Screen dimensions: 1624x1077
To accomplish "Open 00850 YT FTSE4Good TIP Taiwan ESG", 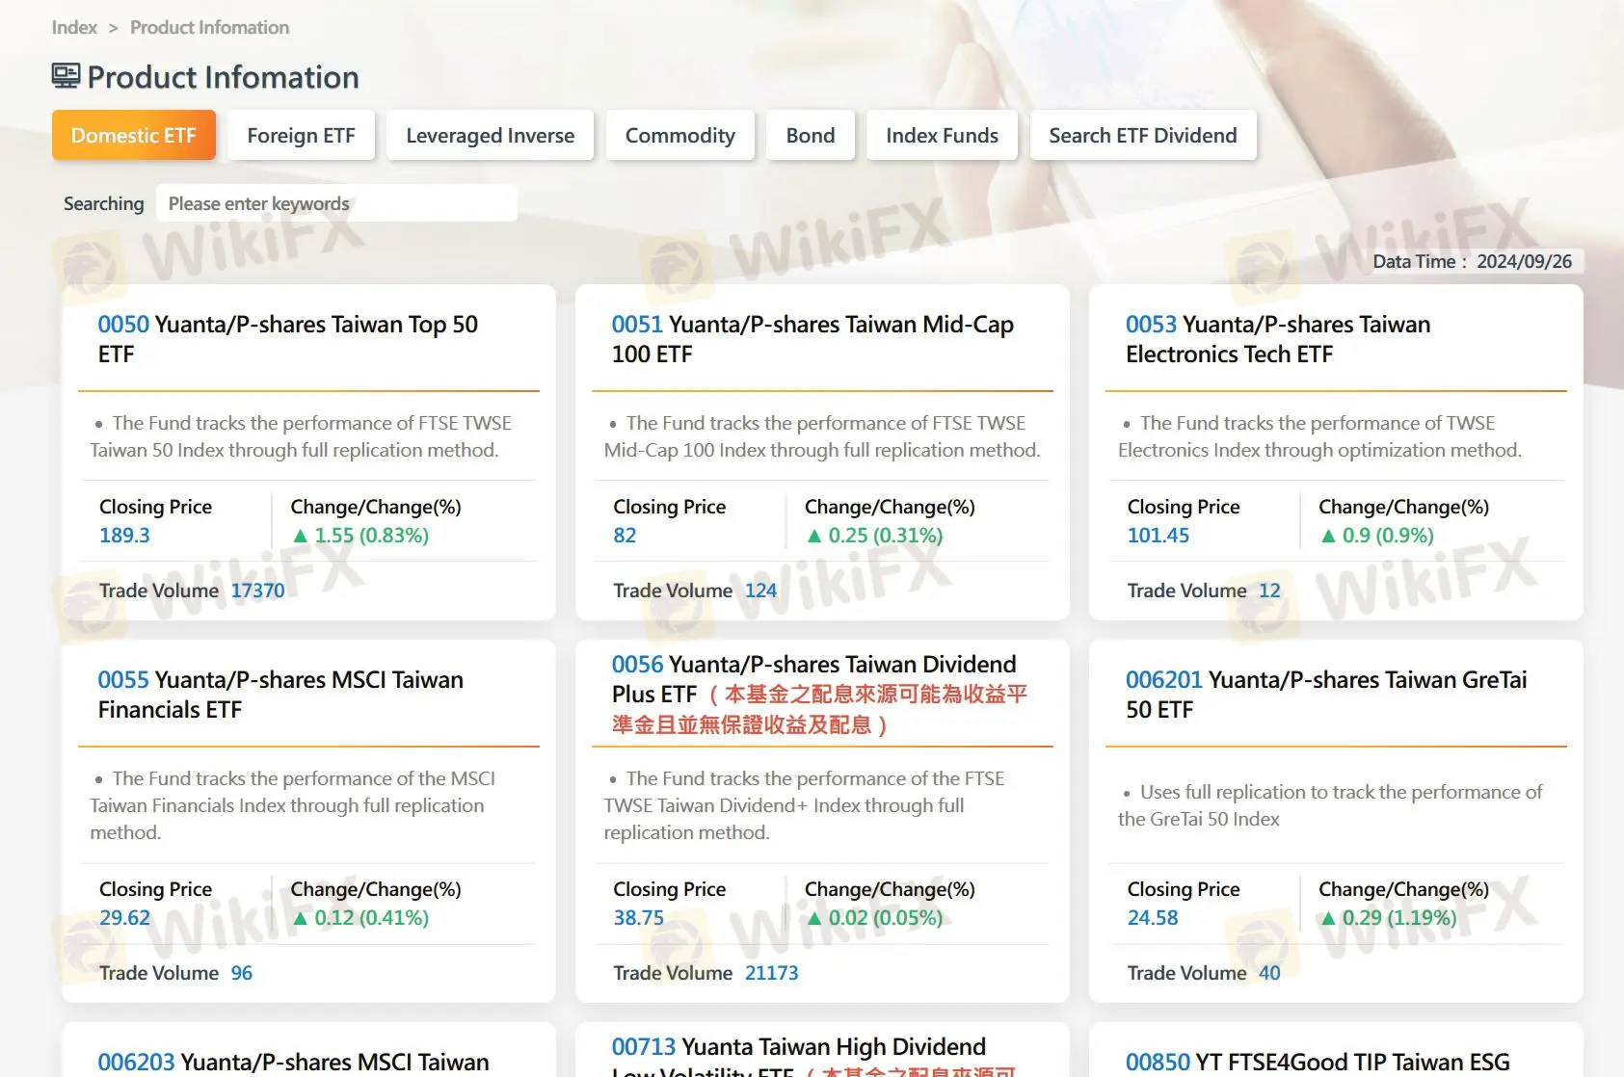I will 1317,1062.
